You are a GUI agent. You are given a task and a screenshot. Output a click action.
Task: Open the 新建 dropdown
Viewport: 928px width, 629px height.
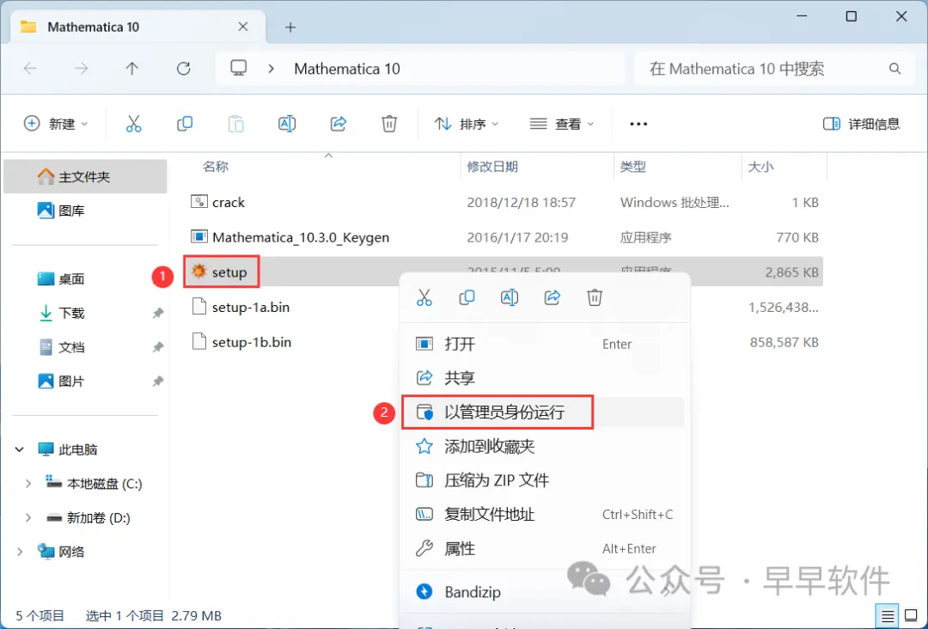pos(56,124)
